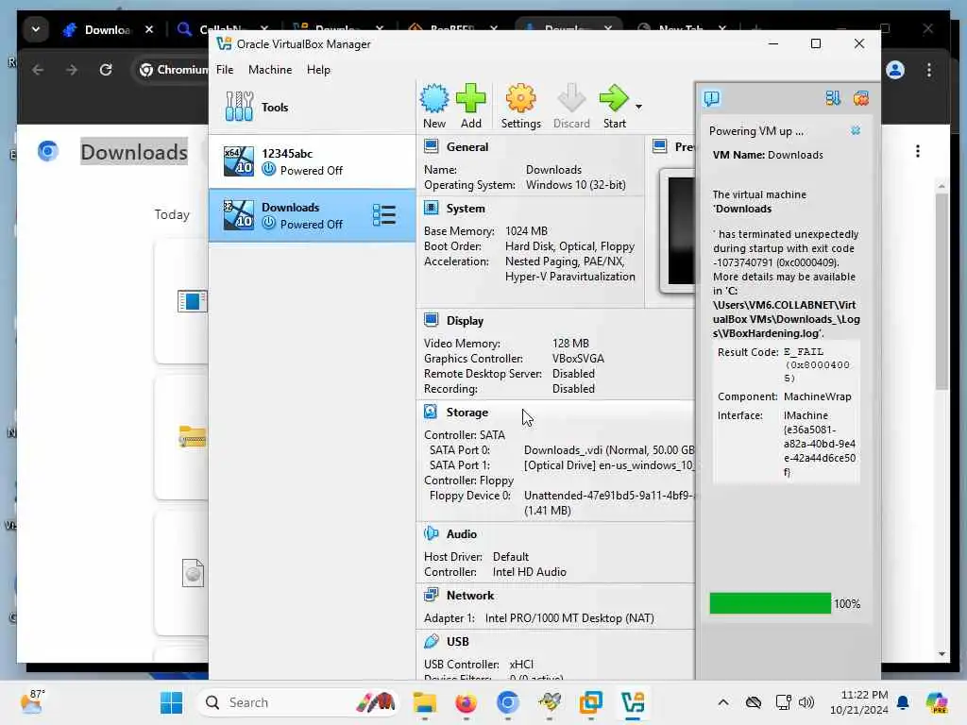Image resolution: width=967 pixels, height=725 pixels.
Task: Launch Firefox from the taskbar
Action: (x=466, y=702)
